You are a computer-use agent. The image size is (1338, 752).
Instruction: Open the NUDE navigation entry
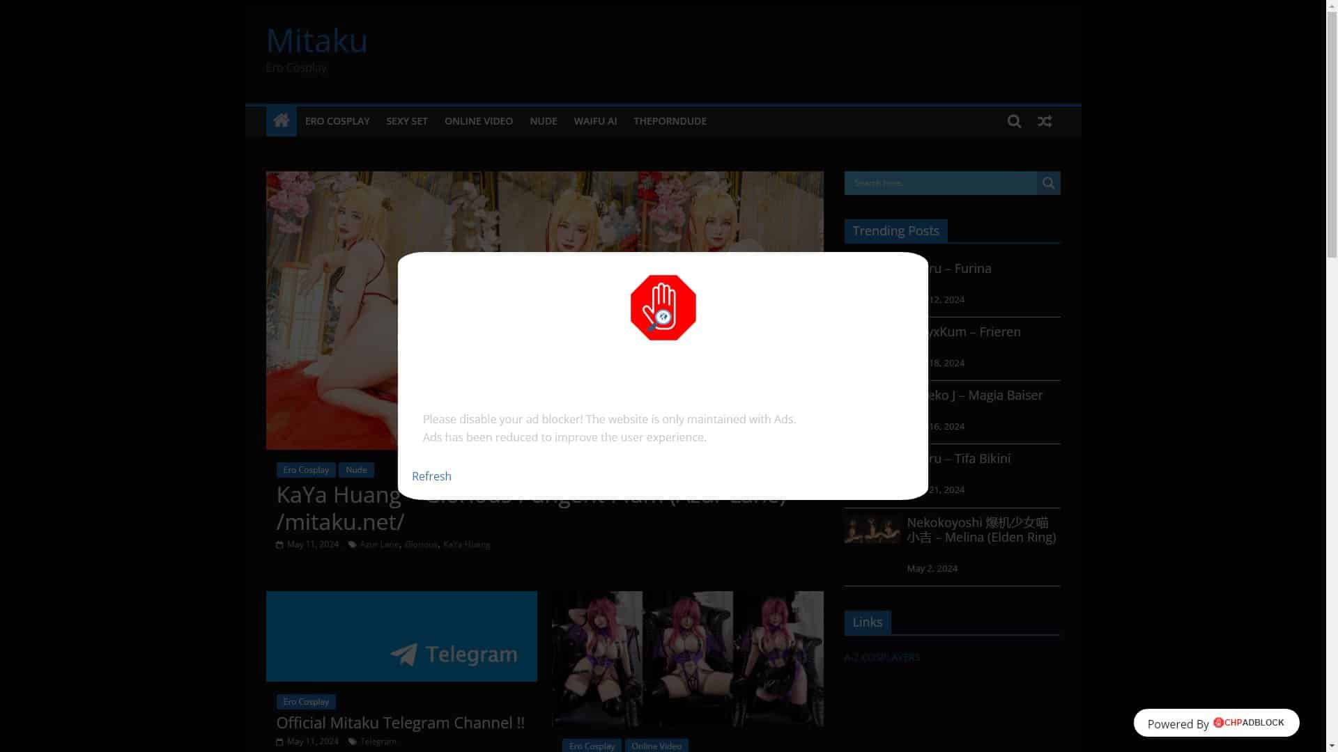tap(543, 120)
